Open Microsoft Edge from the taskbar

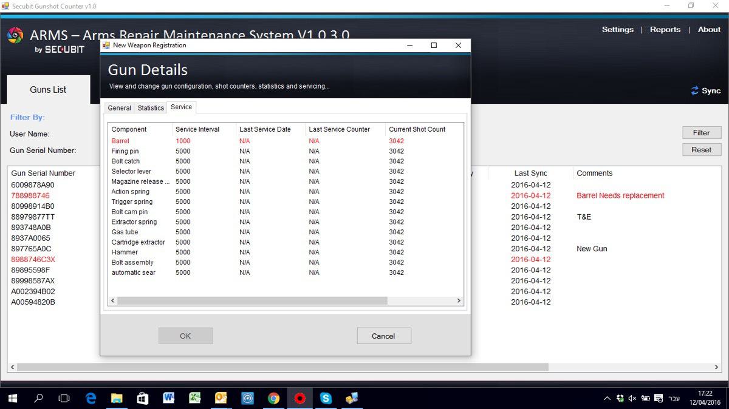tap(91, 398)
